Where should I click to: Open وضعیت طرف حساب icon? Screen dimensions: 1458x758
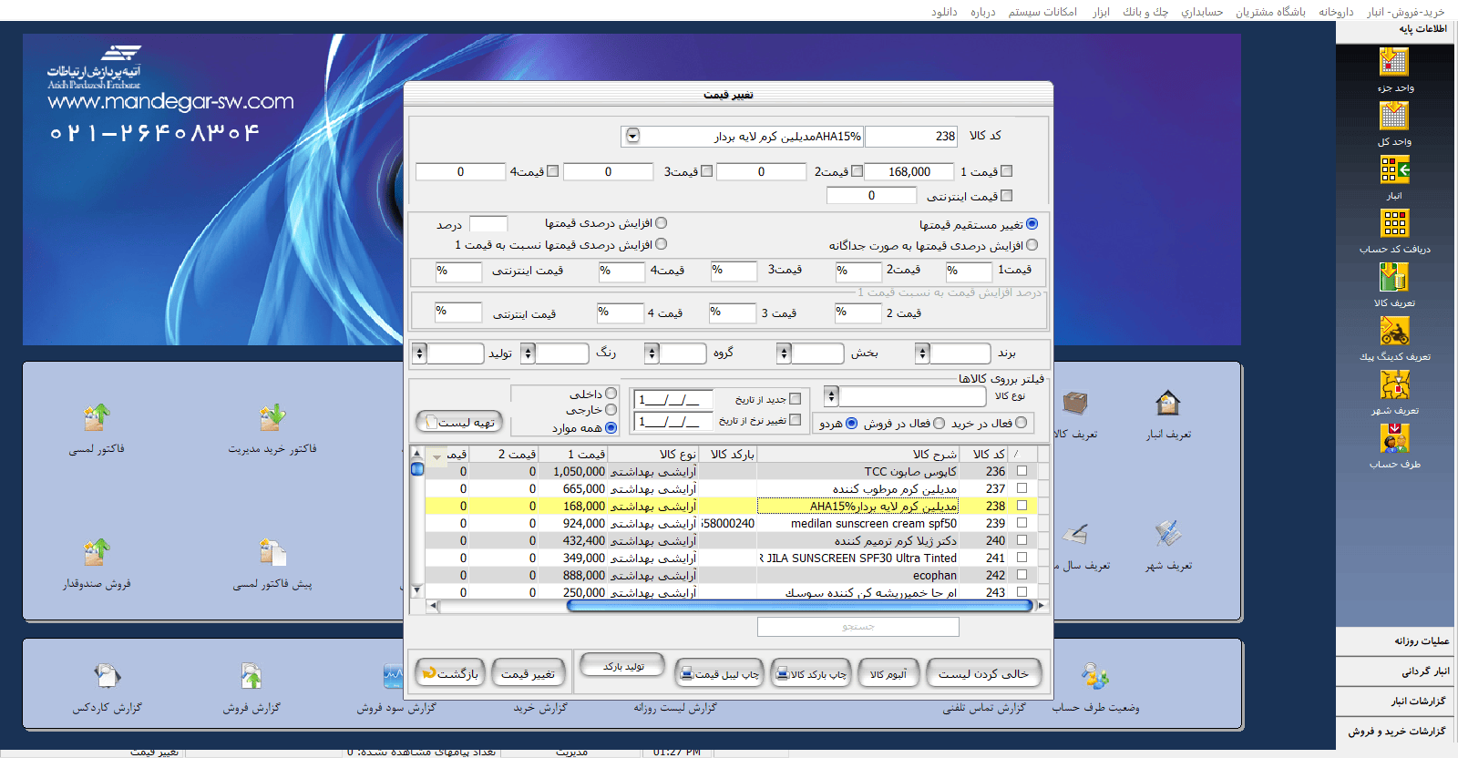pyautogui.click(x=1094, y=676)
